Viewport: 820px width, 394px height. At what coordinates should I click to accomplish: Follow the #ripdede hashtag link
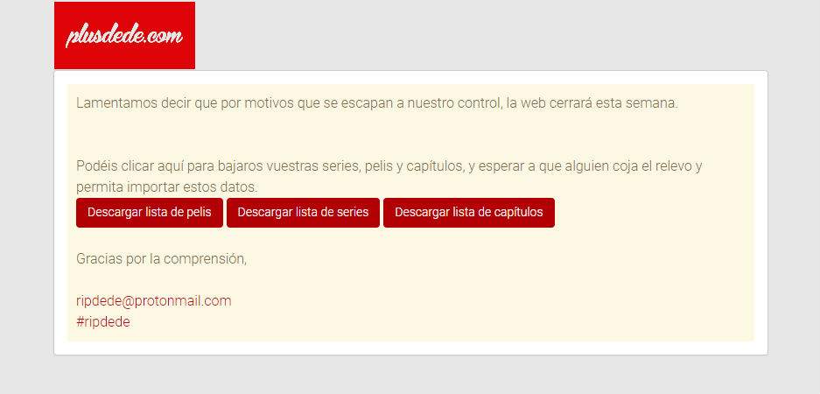click(103, 322)
